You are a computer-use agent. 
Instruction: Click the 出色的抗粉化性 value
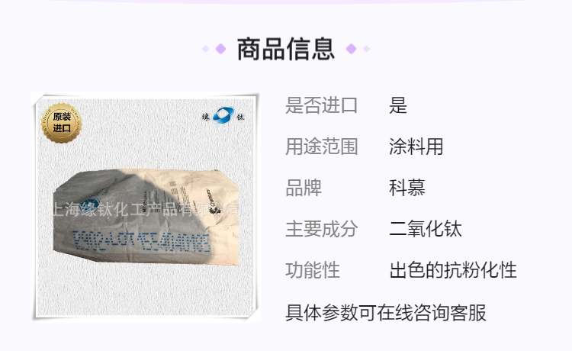453,270
